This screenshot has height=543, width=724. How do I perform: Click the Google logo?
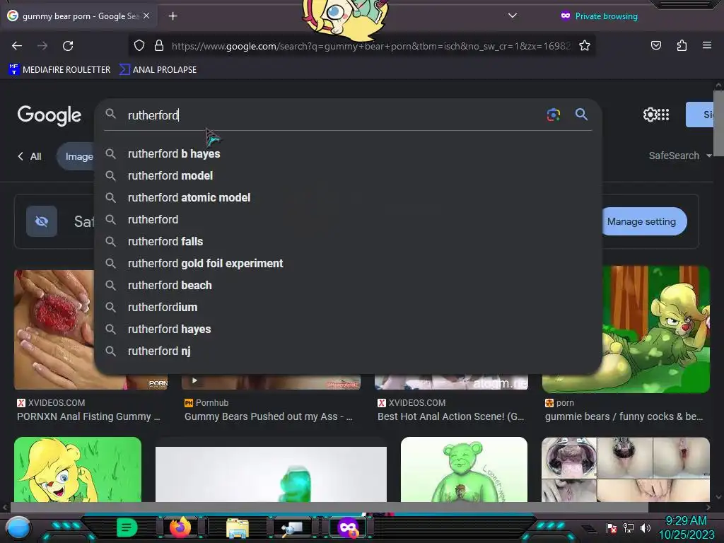pos(49,115)
